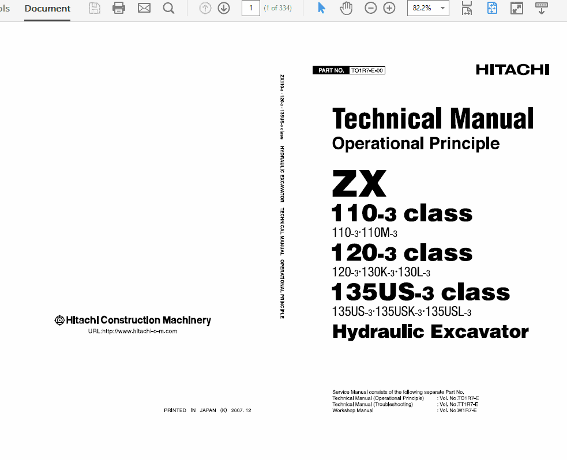Switch to the Document tab

click(47, 9)
